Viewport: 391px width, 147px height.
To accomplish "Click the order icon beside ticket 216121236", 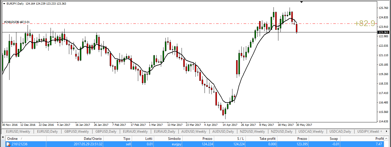I will [x=8, y=144].
